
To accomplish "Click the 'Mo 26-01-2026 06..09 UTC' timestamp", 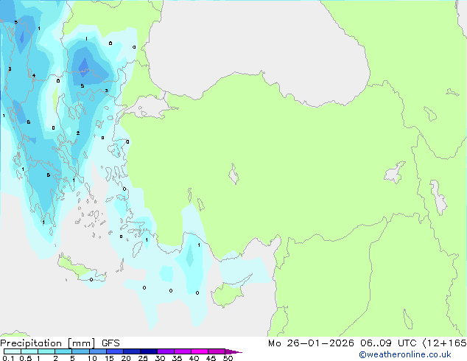I will (x=342, y=343).
